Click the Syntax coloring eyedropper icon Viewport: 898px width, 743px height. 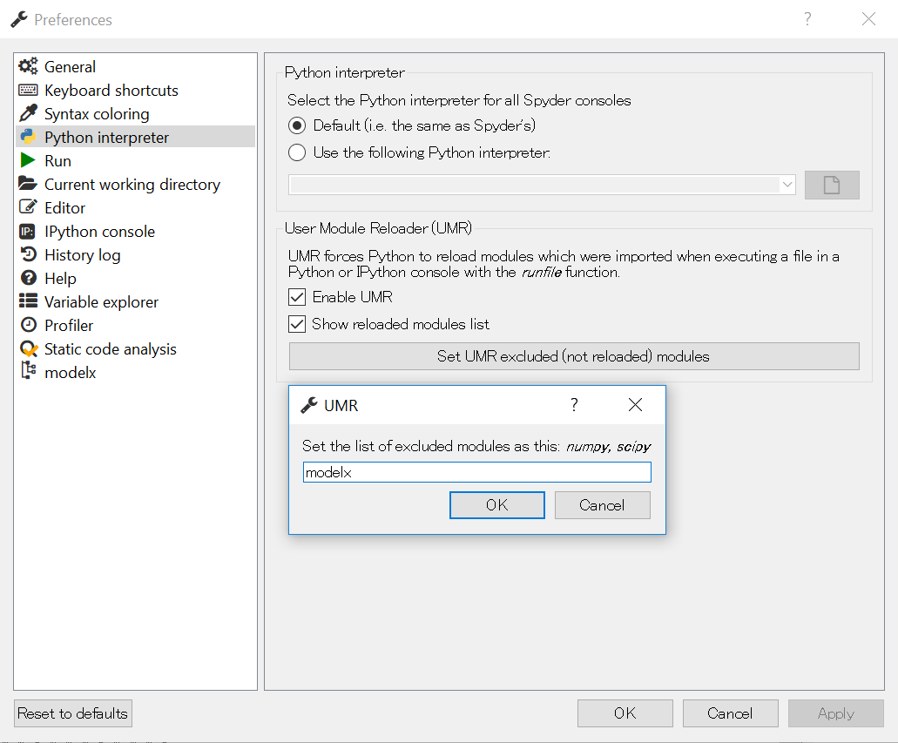coord(29,114)
